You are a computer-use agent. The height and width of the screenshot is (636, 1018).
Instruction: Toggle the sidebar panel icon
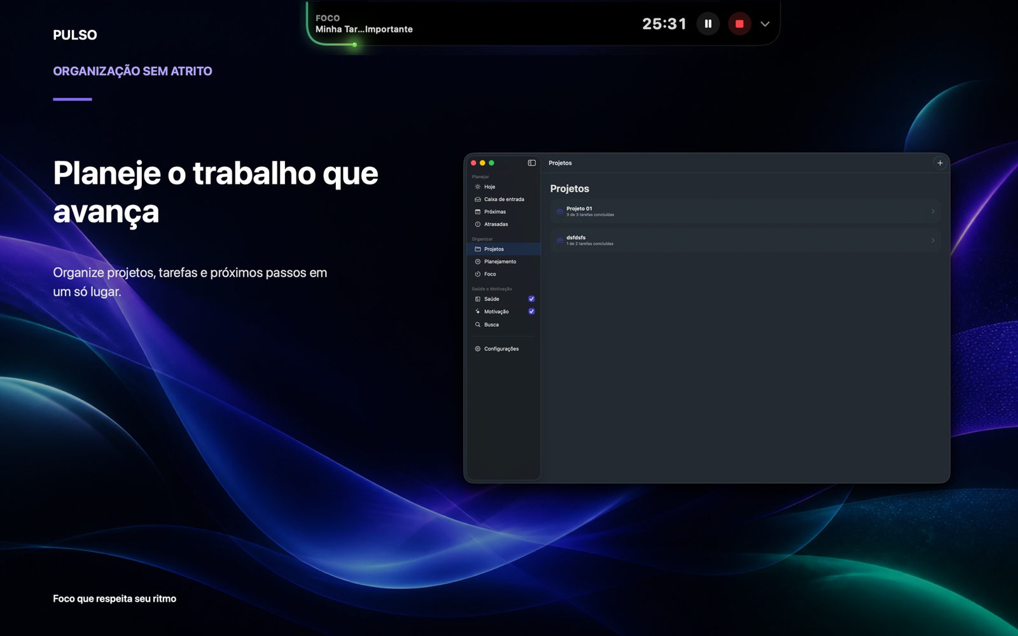pos(532,163)
